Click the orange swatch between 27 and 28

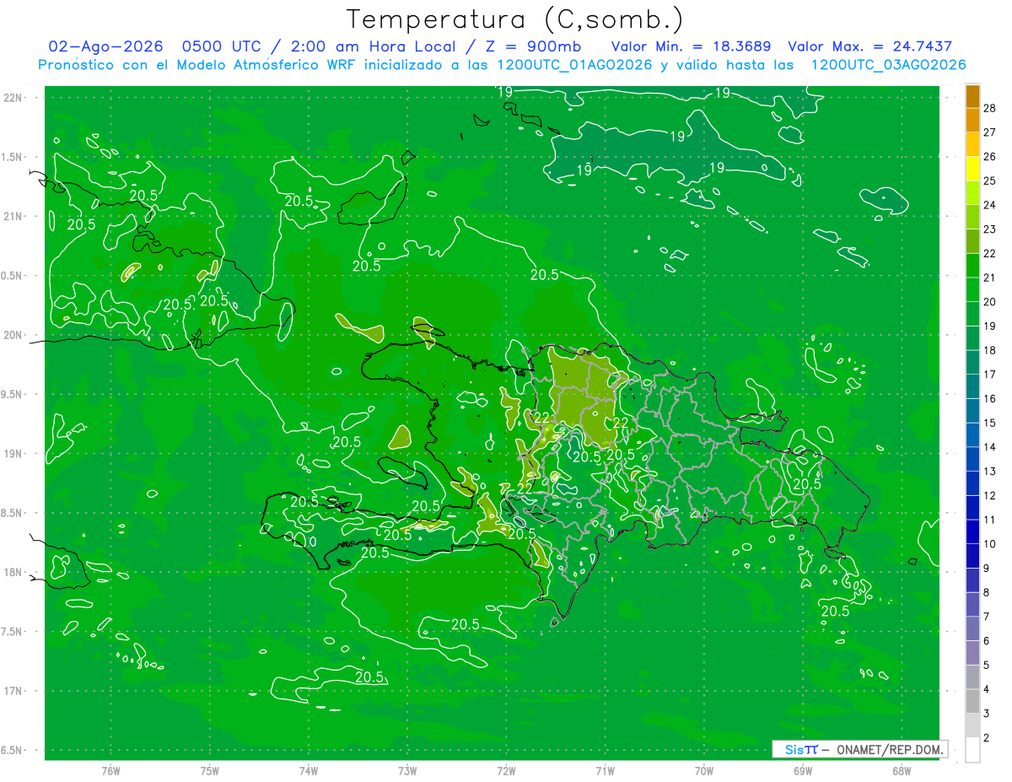click(972, 120)
